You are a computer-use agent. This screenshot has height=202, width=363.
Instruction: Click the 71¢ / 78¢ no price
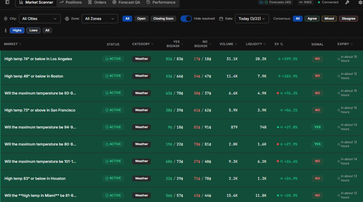pos(202,178)
